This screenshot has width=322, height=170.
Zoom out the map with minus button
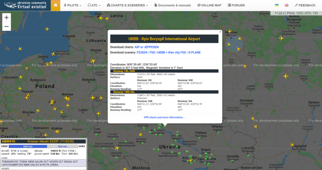6,26
